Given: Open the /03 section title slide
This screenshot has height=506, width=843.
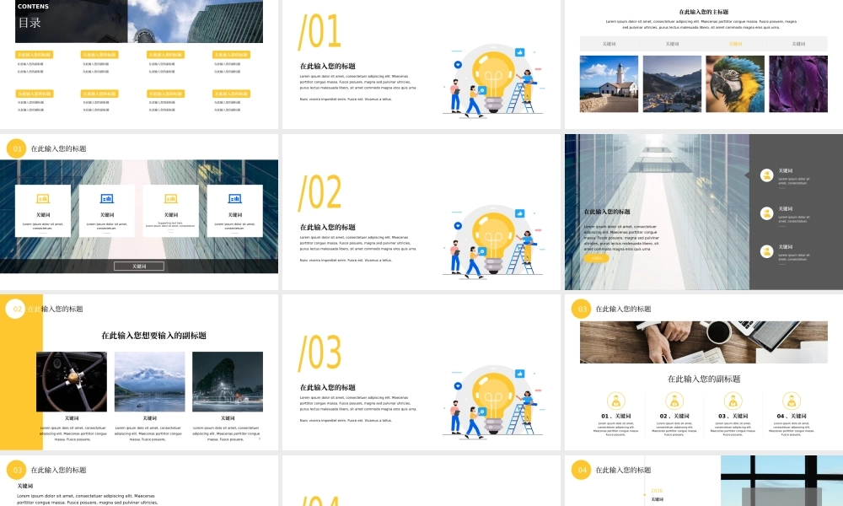Looking at the screenshot, I should (x=421, y=374).
